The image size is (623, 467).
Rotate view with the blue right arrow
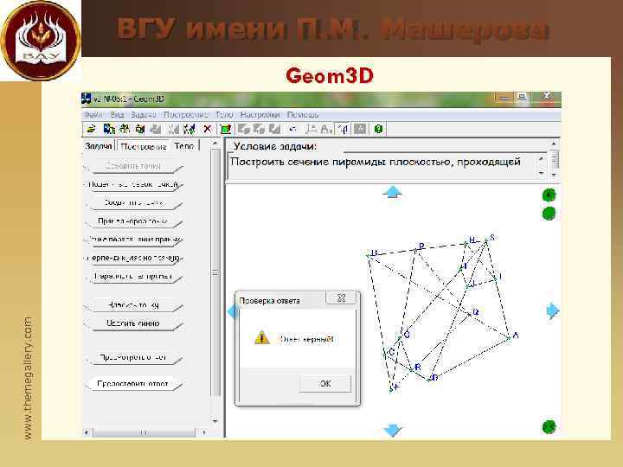[x=553, y=311]
